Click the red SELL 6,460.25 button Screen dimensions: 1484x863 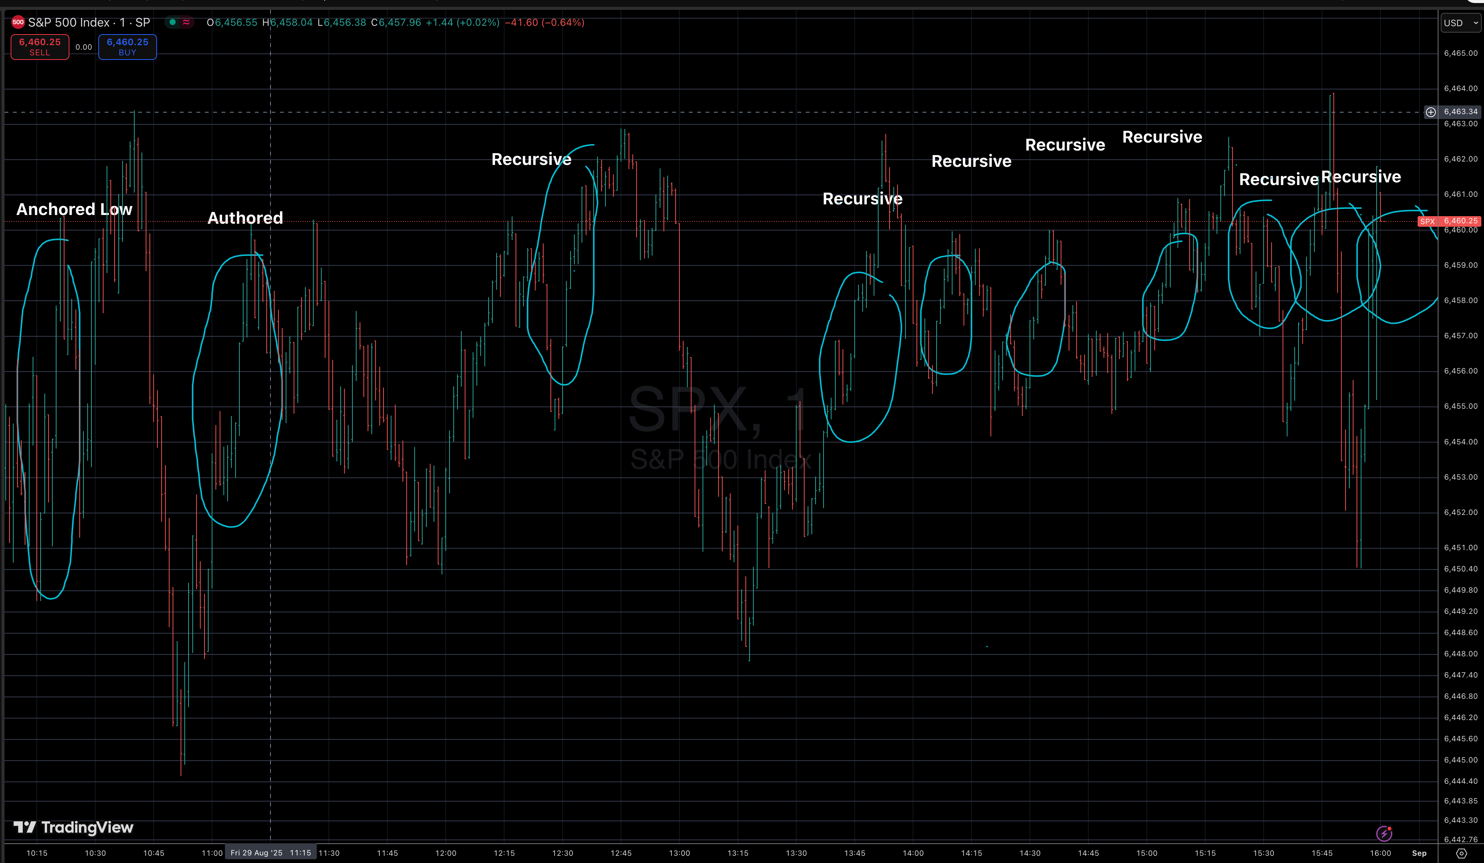[x=40, y=47]
